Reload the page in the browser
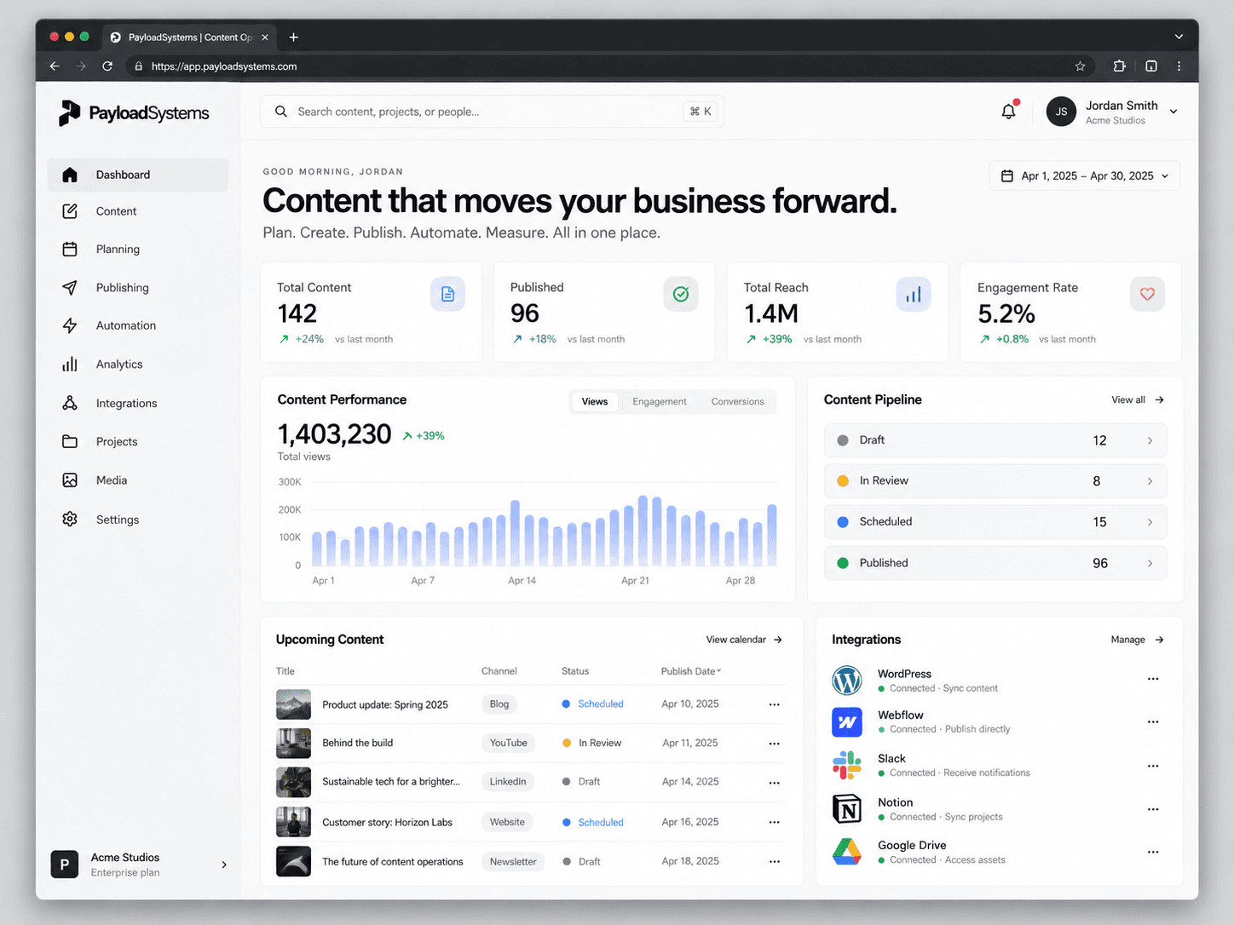This screenshot has height=925, width=1234. [x=107, y=66]
